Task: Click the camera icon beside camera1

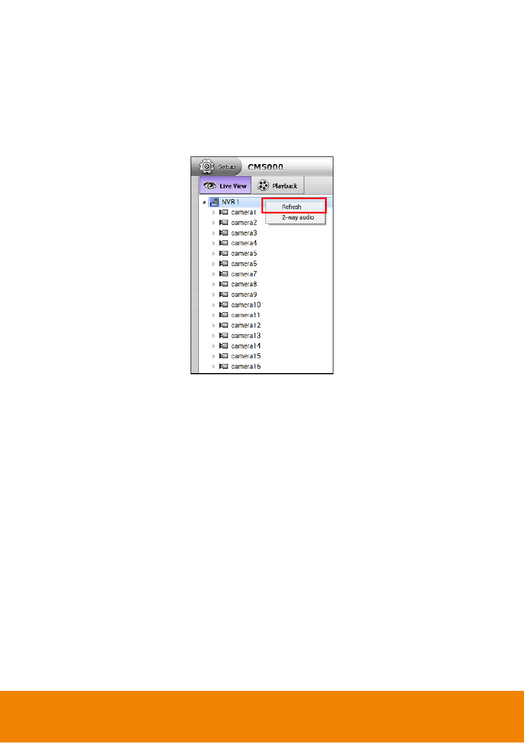Action: click(224, 212)
